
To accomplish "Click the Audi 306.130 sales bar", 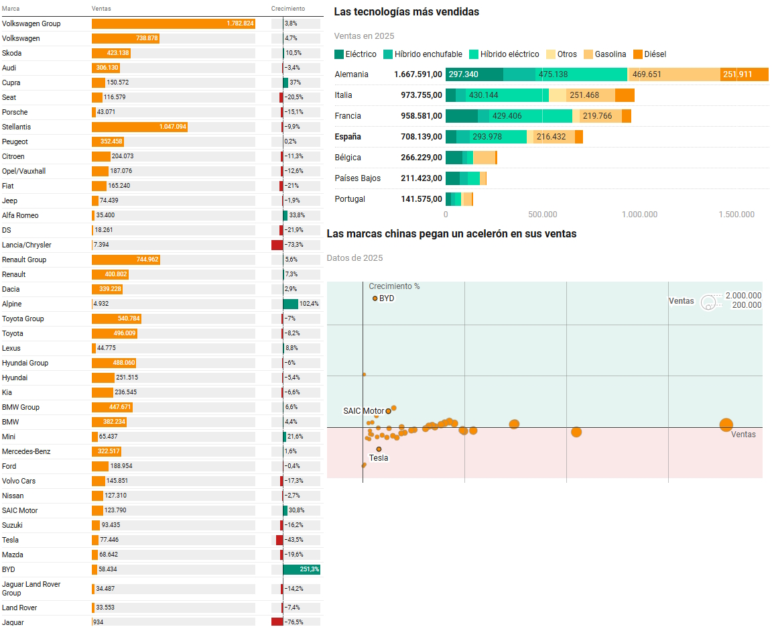I will pos(106,68).
